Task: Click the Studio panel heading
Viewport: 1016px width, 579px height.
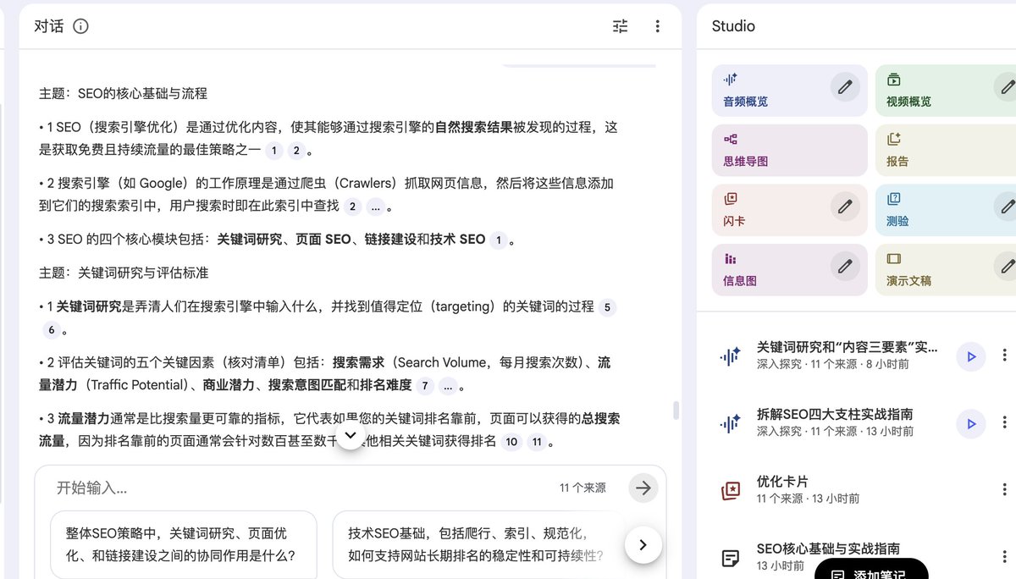Action: [733, 26]
